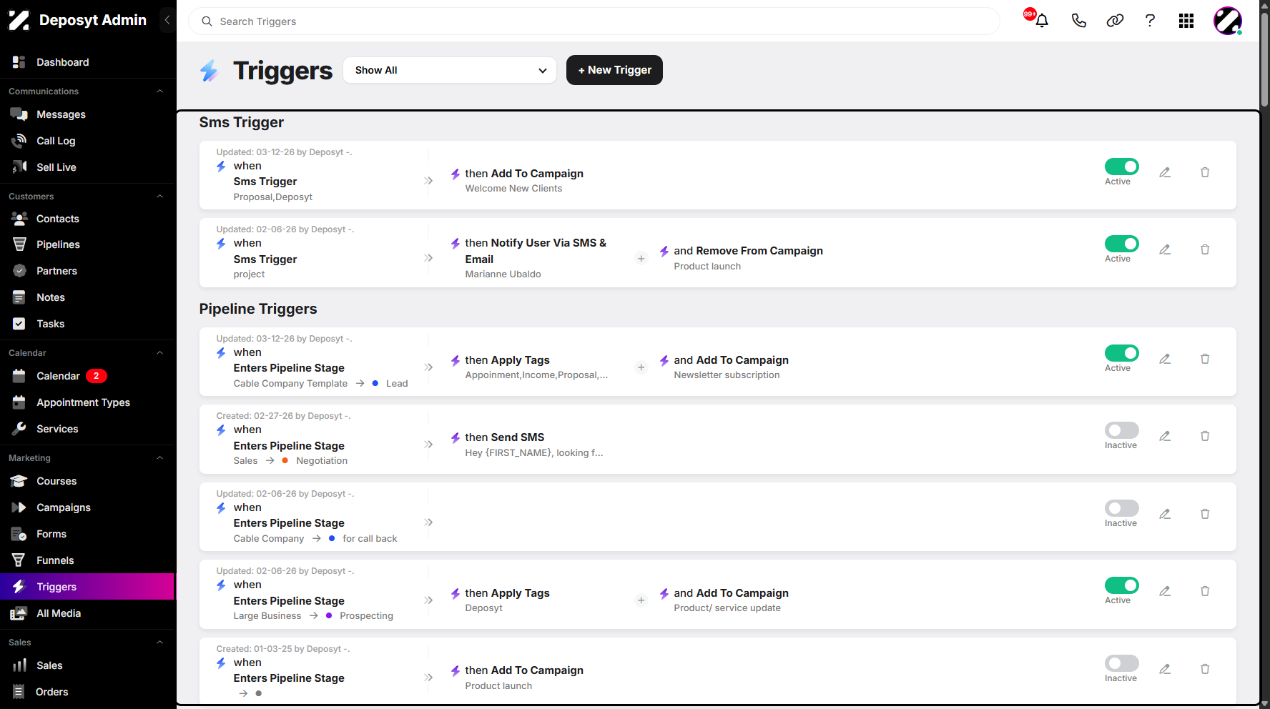The image size is (1270, 709).
Task: Open the help question mark icon
Action: pos(1150,21)
